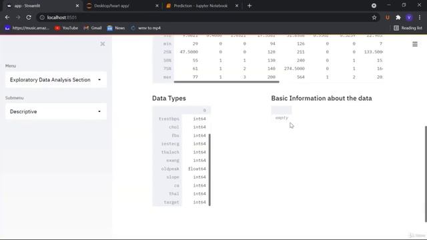Select the exang row label

coord(173,160)
